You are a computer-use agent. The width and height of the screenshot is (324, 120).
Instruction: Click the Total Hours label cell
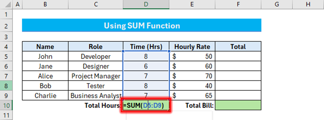click(103, 106)
